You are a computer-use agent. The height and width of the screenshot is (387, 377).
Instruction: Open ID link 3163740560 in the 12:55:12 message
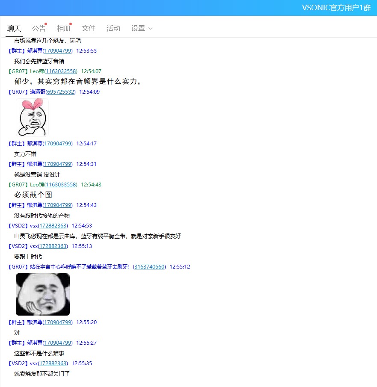click(149, 267)
